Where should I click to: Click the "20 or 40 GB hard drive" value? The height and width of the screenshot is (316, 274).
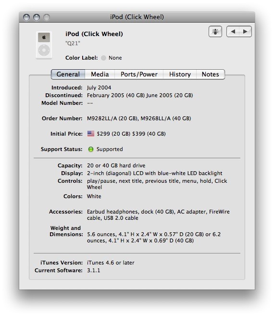click(116, 165)
